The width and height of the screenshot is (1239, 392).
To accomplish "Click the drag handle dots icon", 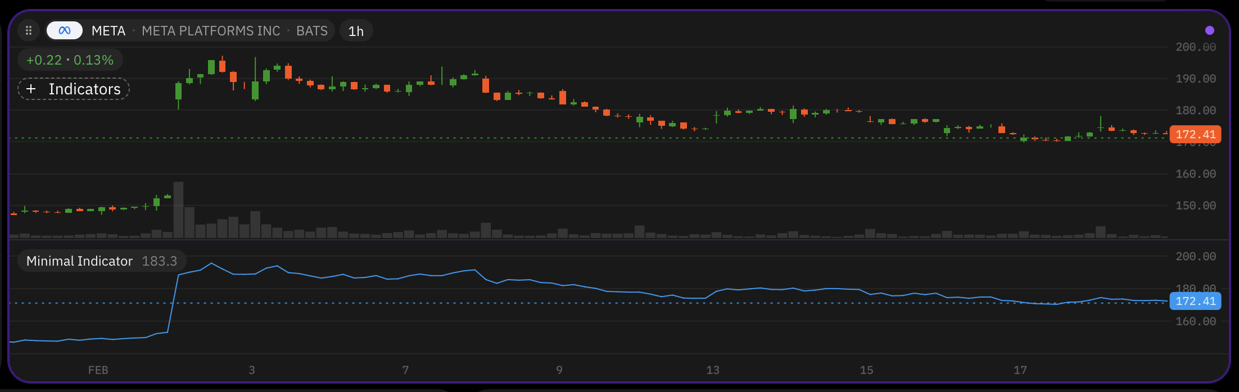I will click(29, 30).
